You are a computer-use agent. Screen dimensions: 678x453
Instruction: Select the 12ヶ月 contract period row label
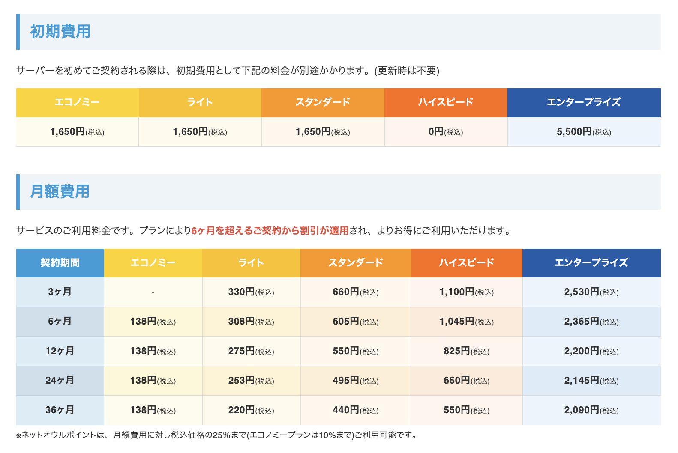(60, 351)
